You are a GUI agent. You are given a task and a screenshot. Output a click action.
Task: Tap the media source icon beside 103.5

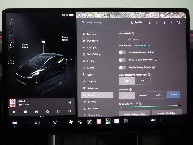pos(70,103)
